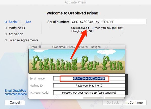The height and width of the screenshot is (109, 151).
Task: Click the Keygen window title bar
Action: pyautogui.click(x=77, y=47)
